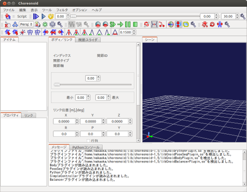Select the メッセージ tab
Screen dimensions: 247x192
click(x=59, y=147)
